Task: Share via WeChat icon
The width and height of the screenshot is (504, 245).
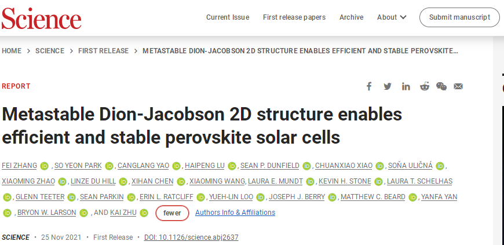Action: [x=441, y=86]
